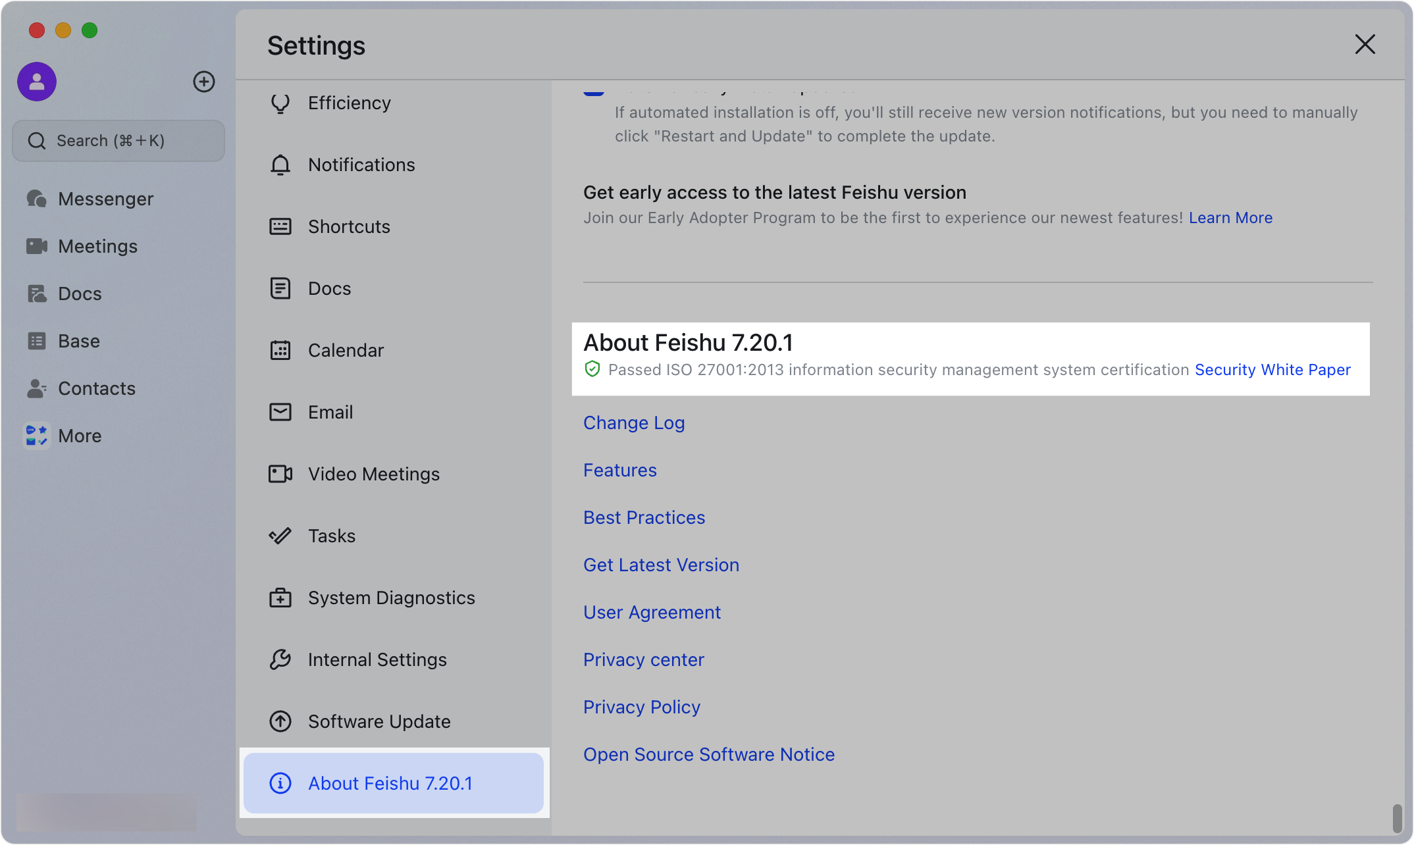Click the Shortcuts keyboard icon
This screenshot has width=1414, height=845.
(280, 226)
